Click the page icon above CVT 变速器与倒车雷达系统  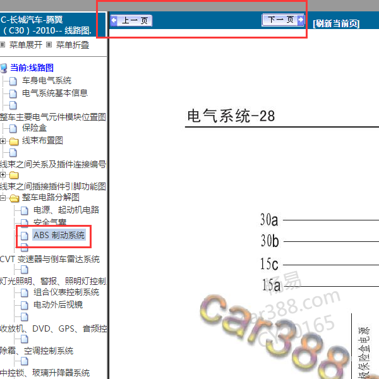click(25, 248)
